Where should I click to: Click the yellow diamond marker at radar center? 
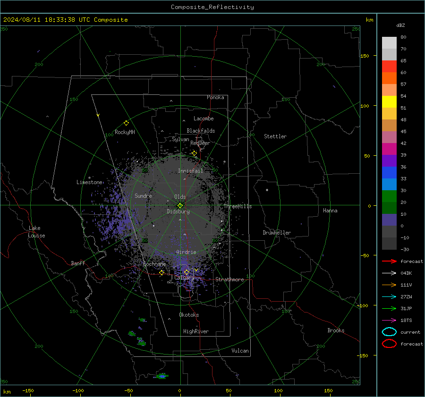pos(180,206)
